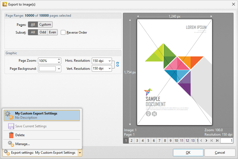Viewport: 238px width, 159px height.
Task: Select page 13 in preview pager
Action: [x=193, y=141]
